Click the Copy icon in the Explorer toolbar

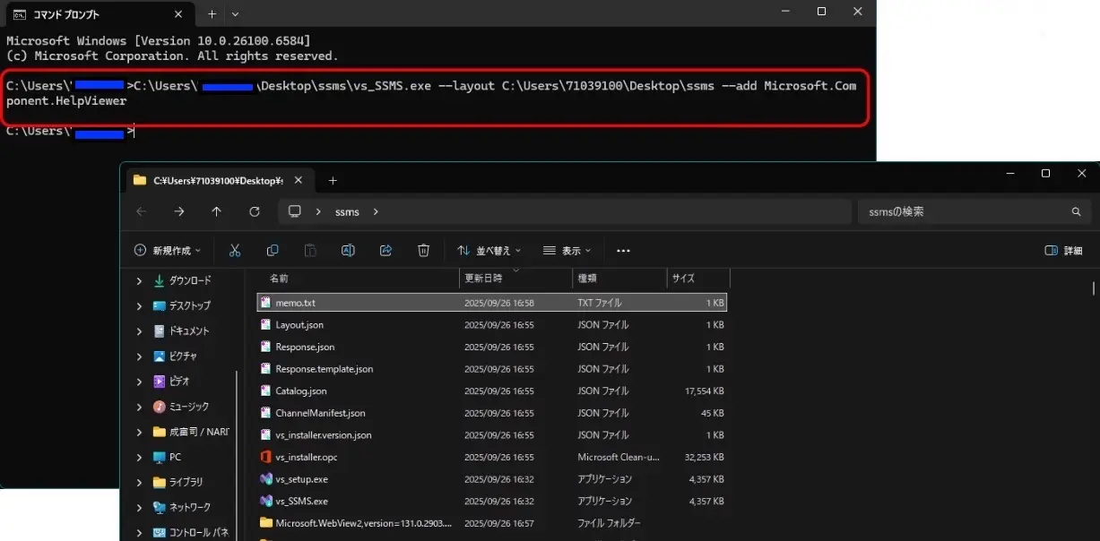(273, 250)
